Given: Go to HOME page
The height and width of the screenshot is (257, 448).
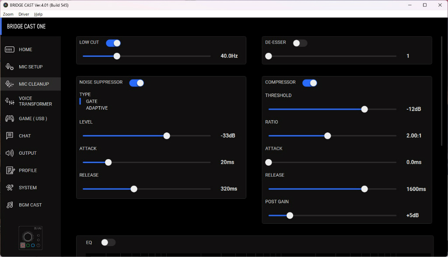Looking at the screenshot, I should [25, 50].
